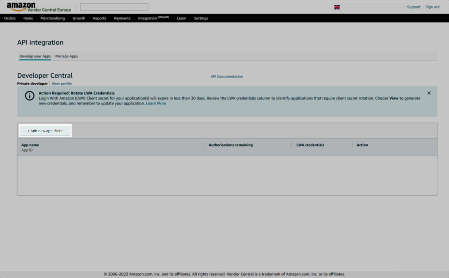Open the Integration (EDI/API) menu

154,18
